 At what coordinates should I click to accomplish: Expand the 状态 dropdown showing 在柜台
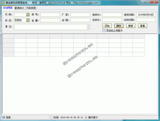click(x=28, y=20)
